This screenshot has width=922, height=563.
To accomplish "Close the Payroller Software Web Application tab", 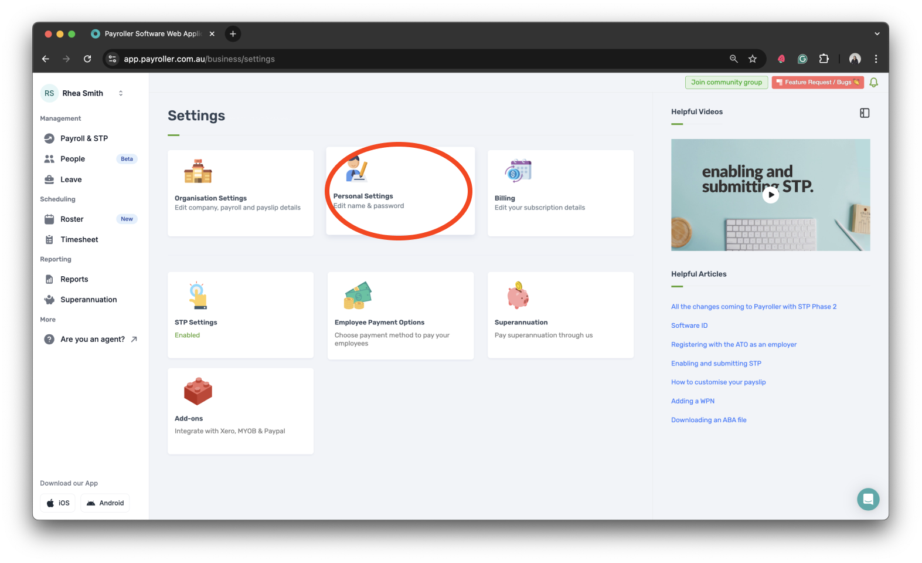I will pos(212,34).
